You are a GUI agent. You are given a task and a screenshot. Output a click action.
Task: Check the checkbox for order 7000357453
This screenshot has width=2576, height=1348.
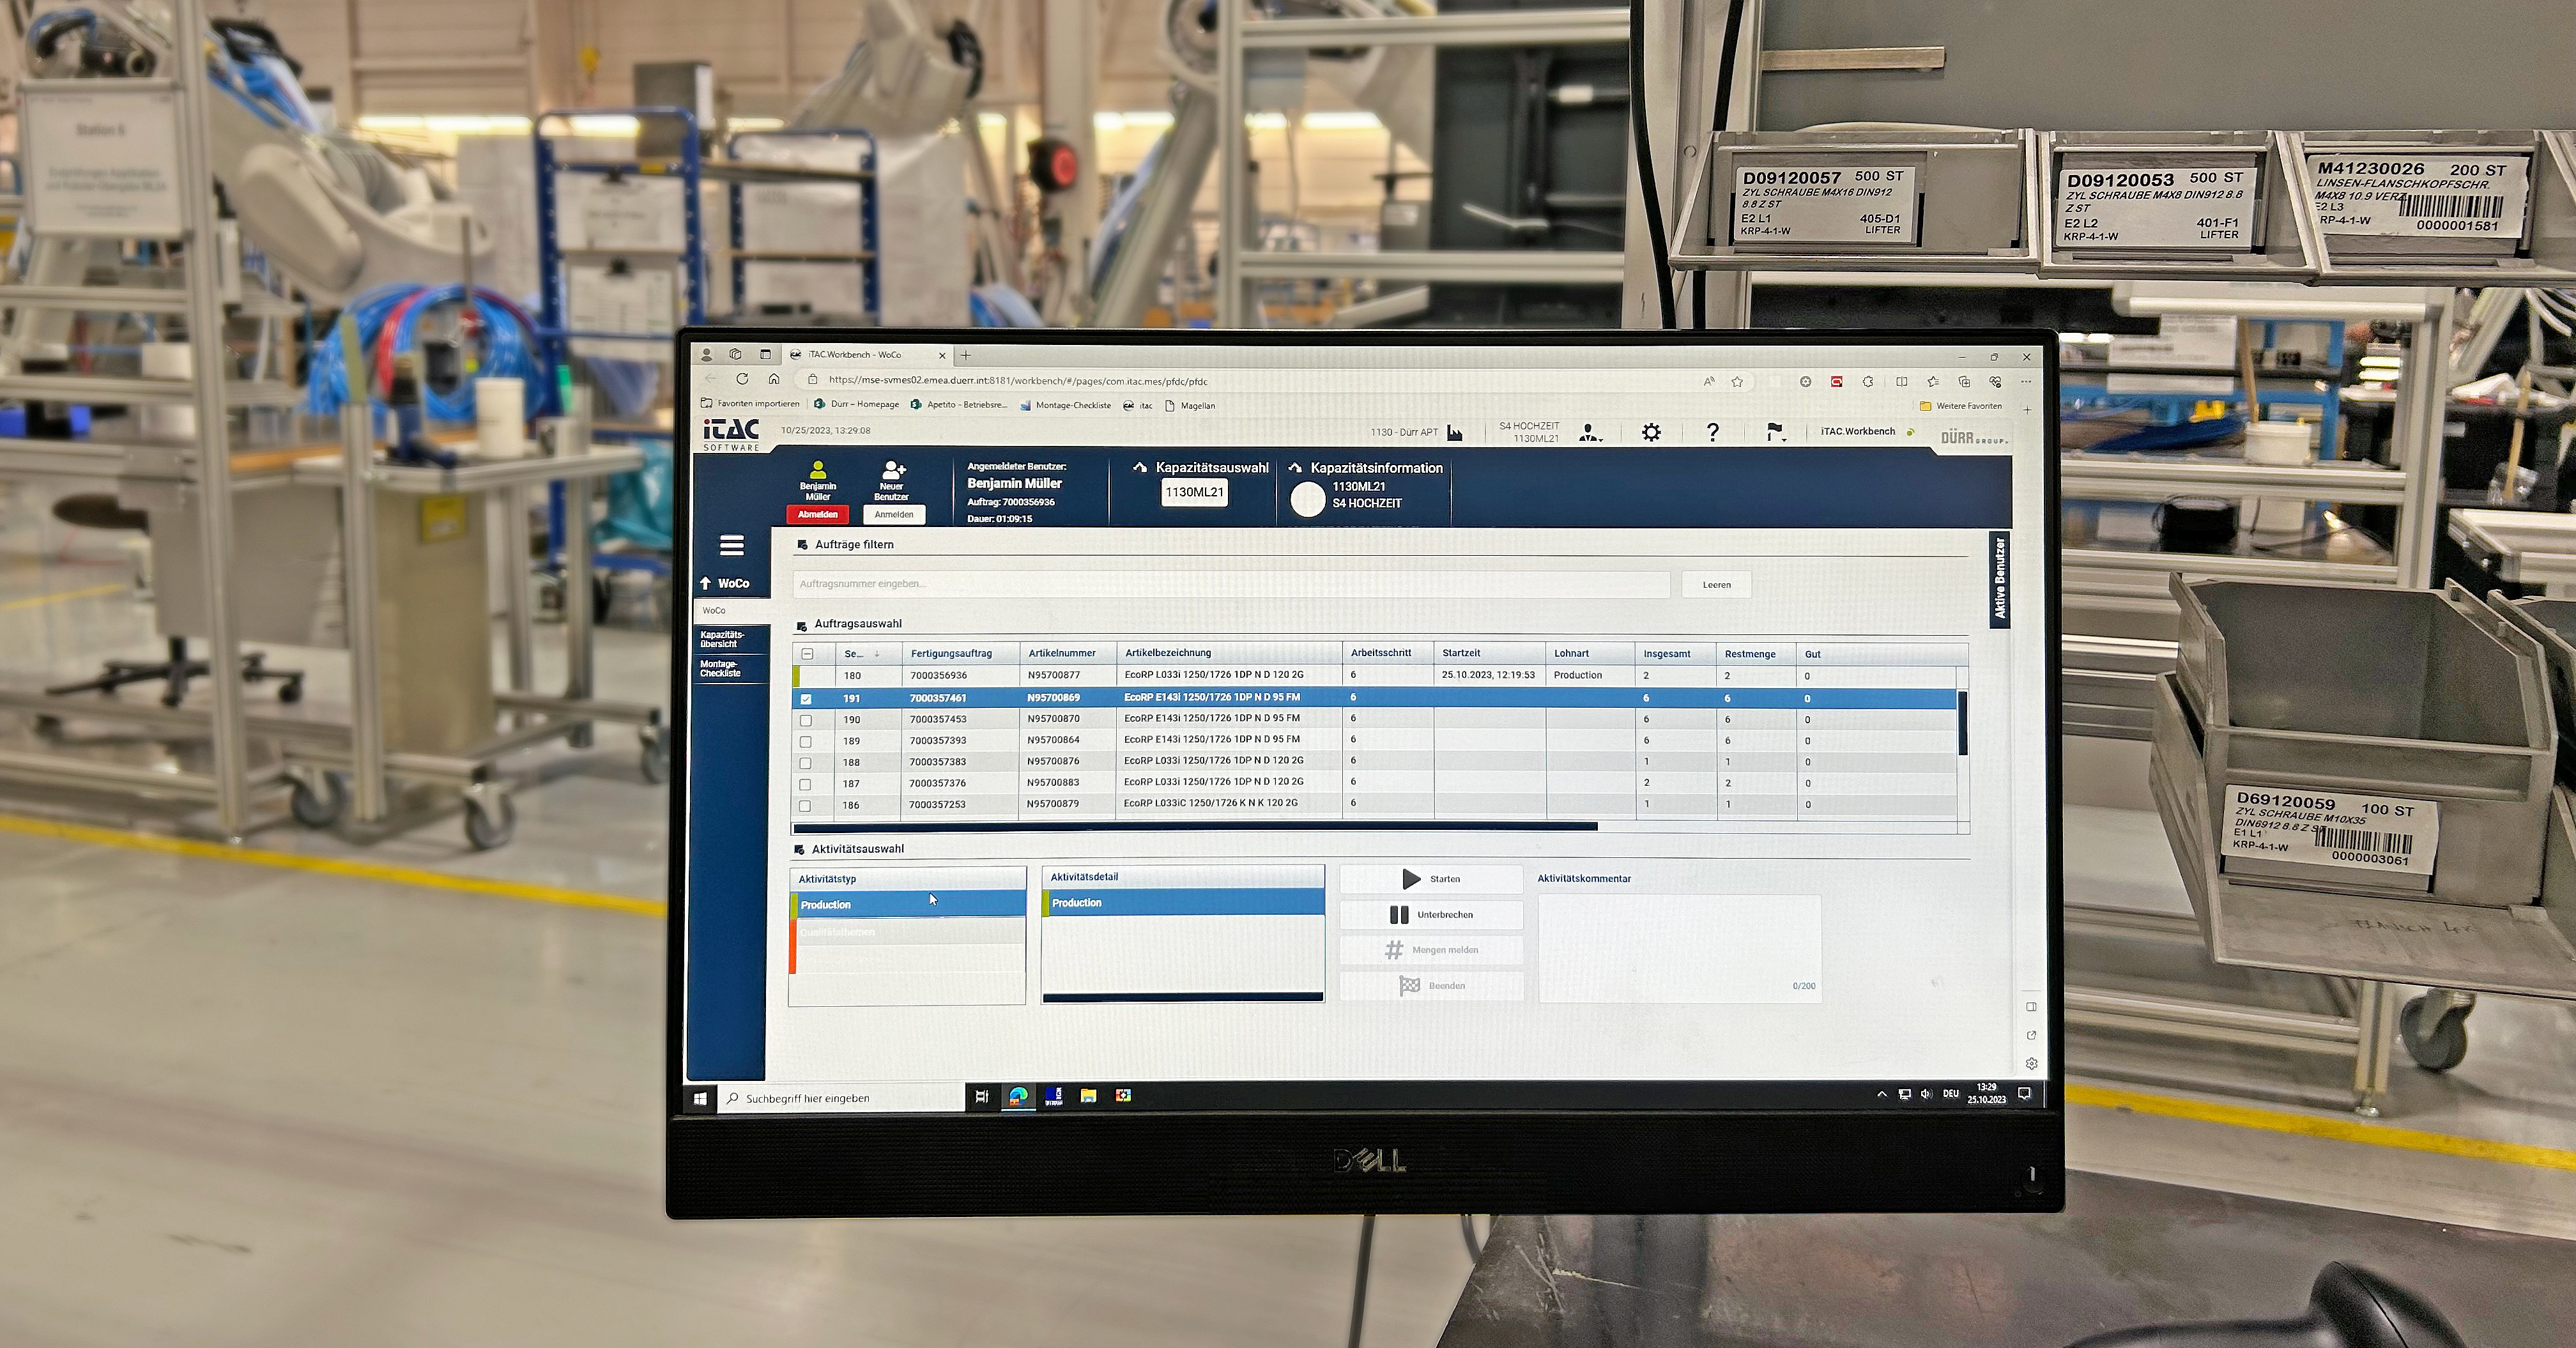806,720
